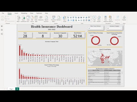Select the Page 1 tab
This screenshot has width=137, height=102.
(x=11, y=89)
